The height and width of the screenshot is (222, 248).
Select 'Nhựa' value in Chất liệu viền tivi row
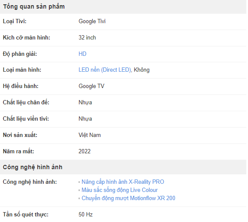coord(85,119)
